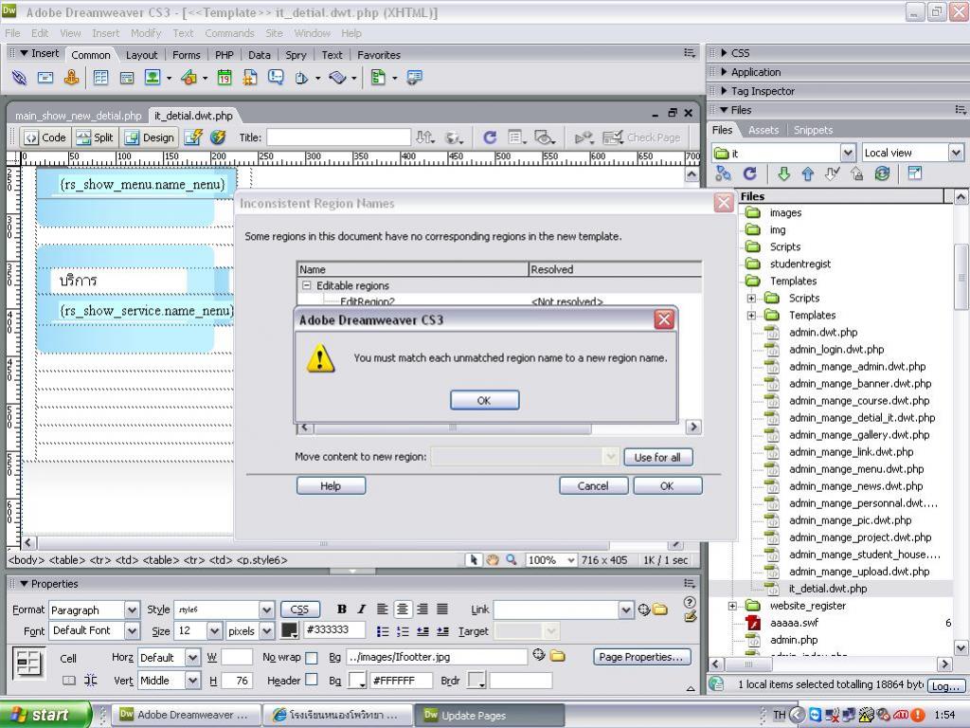Click the Server-Side Include icon
The width and height of the screenshot is (970, 728).
250,78
